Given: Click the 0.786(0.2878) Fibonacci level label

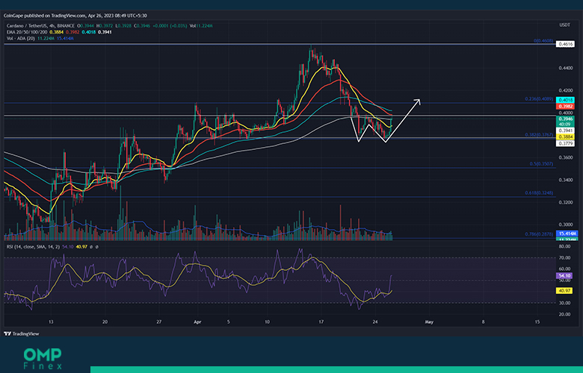Looking at the screenshot, I should point(539,234).
